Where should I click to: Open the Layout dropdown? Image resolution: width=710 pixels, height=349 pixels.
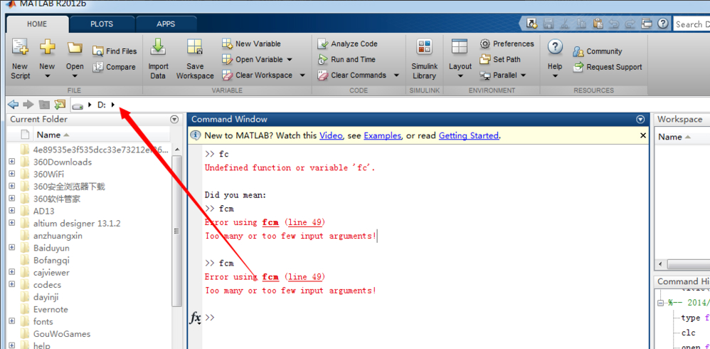pyautogui.click(x=460, y=59)
